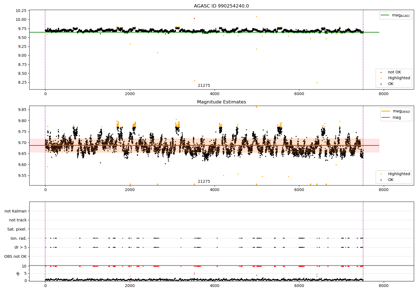The image size is (418, 292).
Task: Select the 'not track' row label
Action: (18, 220)
